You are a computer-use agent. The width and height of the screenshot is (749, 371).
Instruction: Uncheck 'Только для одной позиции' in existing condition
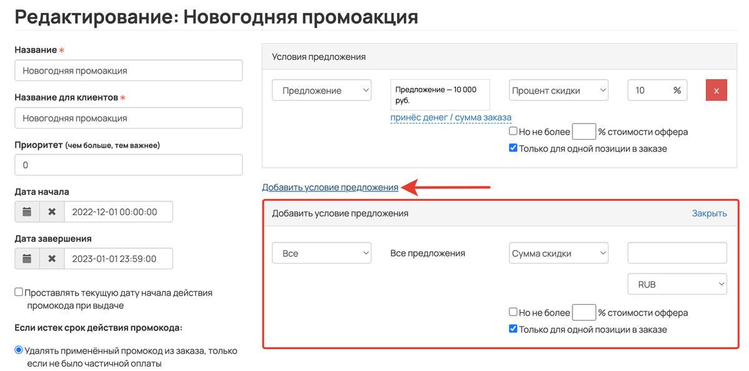tap(513, 148)
